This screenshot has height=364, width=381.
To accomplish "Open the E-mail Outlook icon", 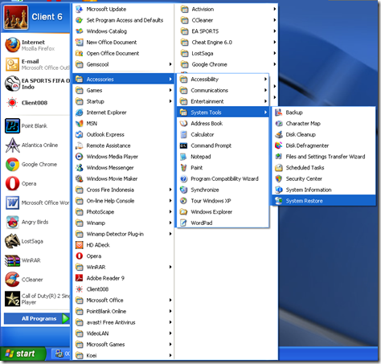I will click(12, 64).
